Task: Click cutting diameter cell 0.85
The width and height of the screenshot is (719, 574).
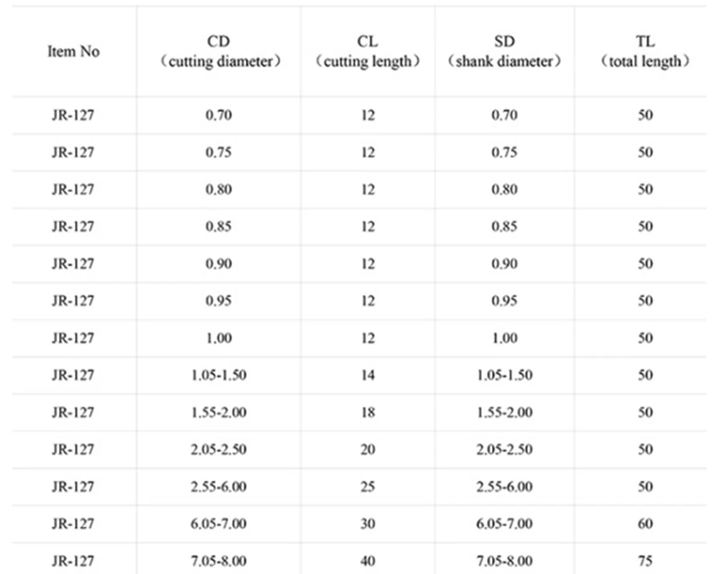Action: click(x=219, y=226)
